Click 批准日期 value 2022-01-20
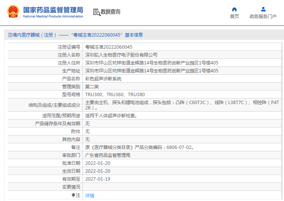The image size is (284, 201). (98, 163)
